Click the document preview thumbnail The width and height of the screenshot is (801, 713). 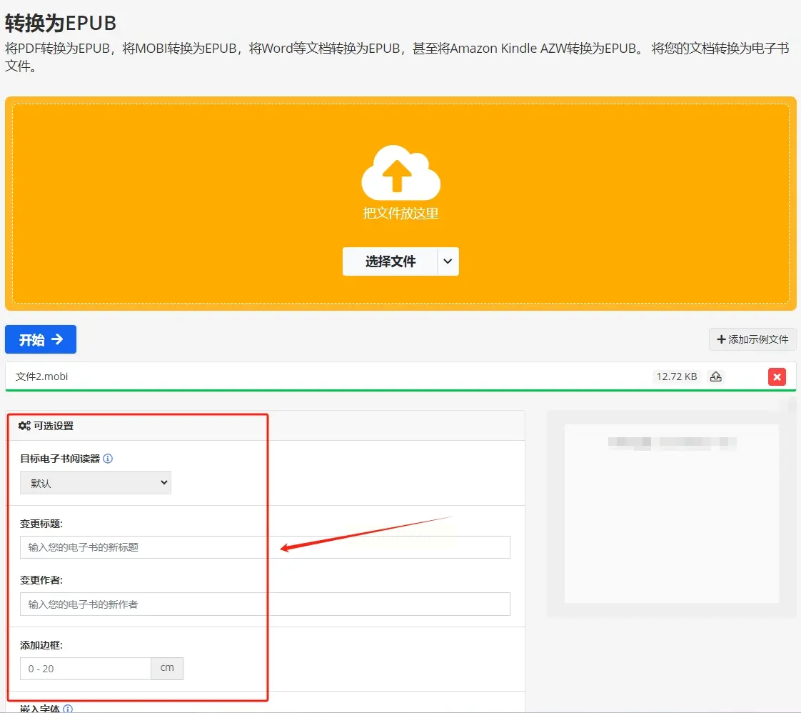coord(671,513)
